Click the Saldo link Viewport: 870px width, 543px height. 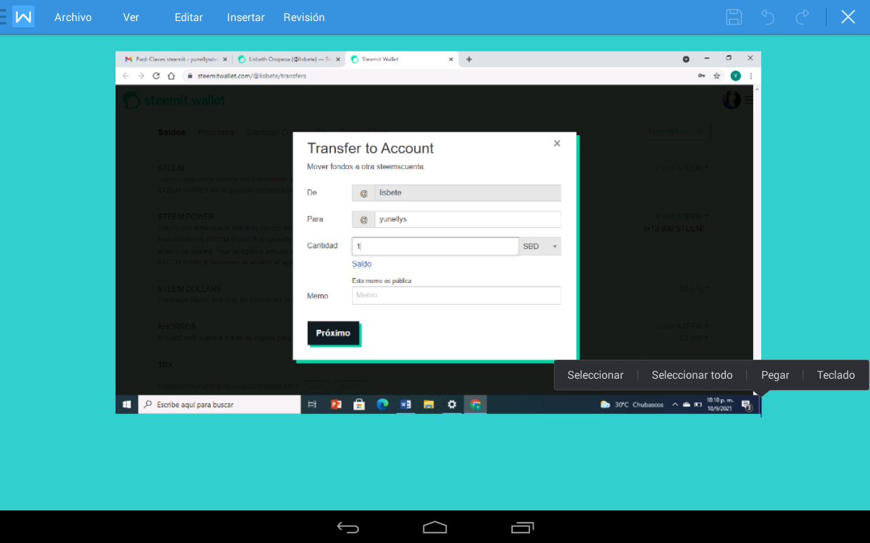pyautogui.click(x=362, y=264)
